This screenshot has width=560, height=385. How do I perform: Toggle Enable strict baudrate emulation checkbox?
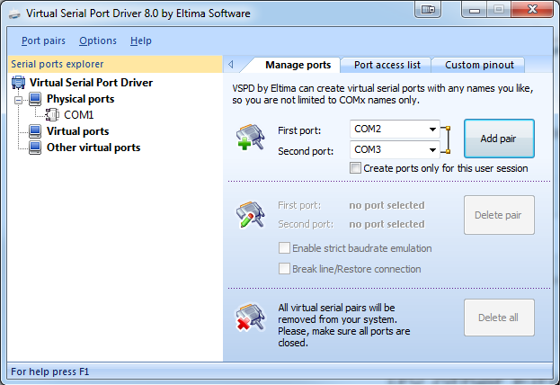point(284,248)
